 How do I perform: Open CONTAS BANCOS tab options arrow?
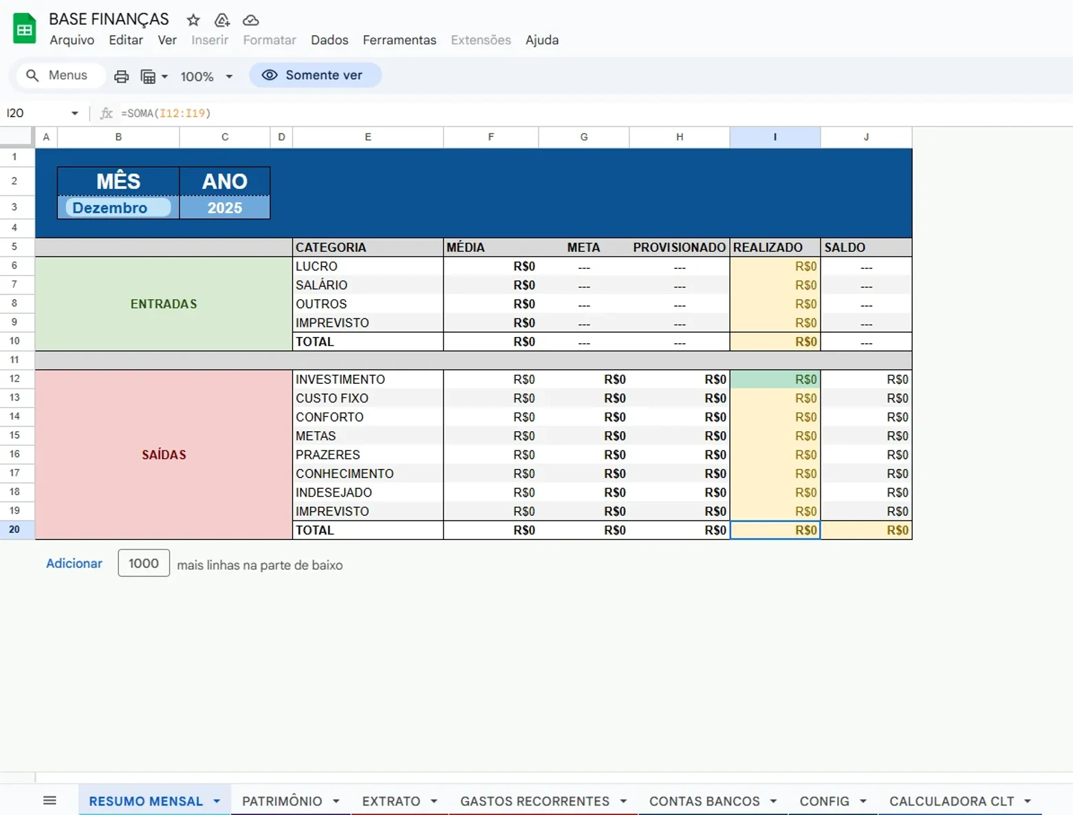774,801
